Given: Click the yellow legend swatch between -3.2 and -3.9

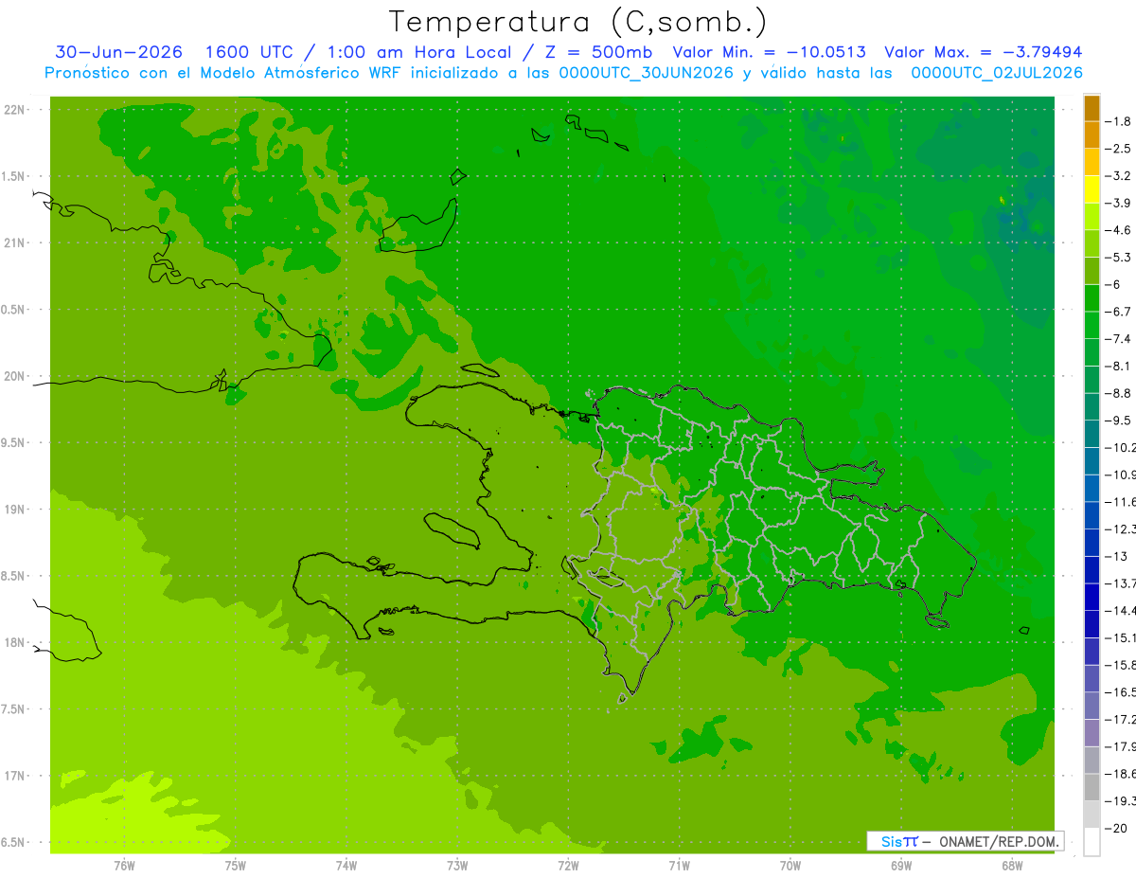Looking at the screenshot, I should [1092, 189].
